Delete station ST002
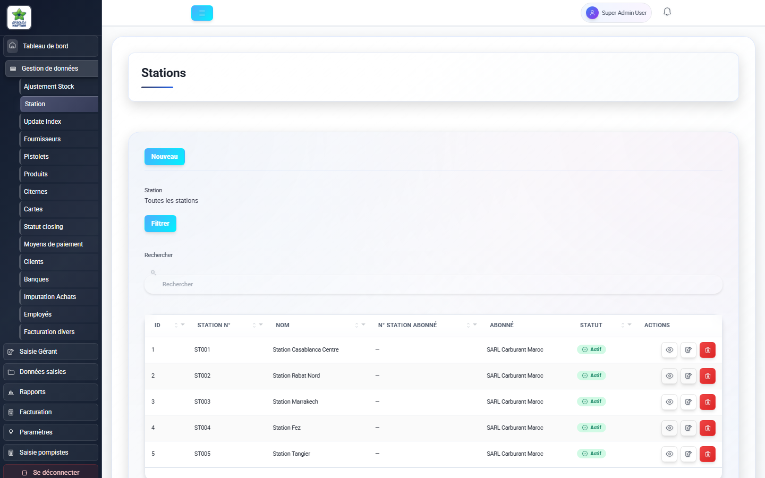The image size is (765, 478). (708, 376)
